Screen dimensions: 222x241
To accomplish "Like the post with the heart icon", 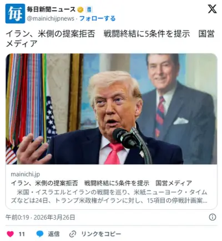I will point(11,234).
